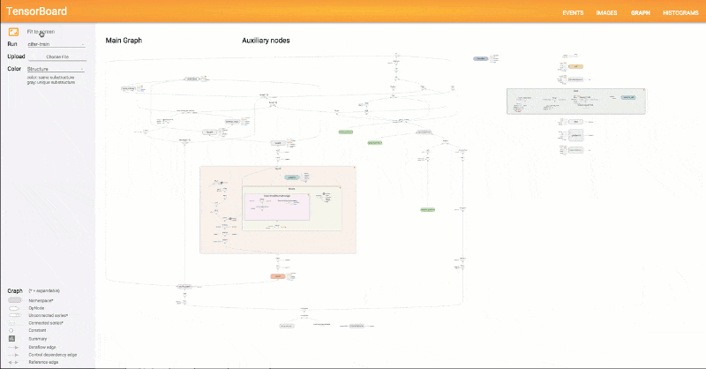Image resolution: width=706 pixels, height=369 pixels.
Task: Click the Reference edge arrow legend icon
Action: 14,361
